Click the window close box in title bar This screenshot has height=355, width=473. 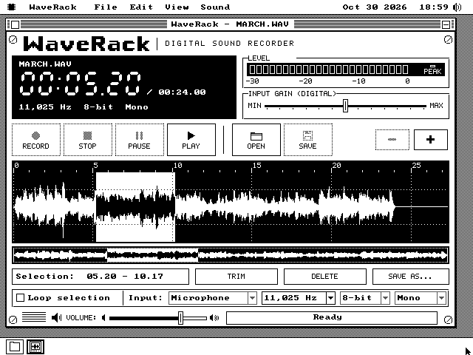click(16, 24)
